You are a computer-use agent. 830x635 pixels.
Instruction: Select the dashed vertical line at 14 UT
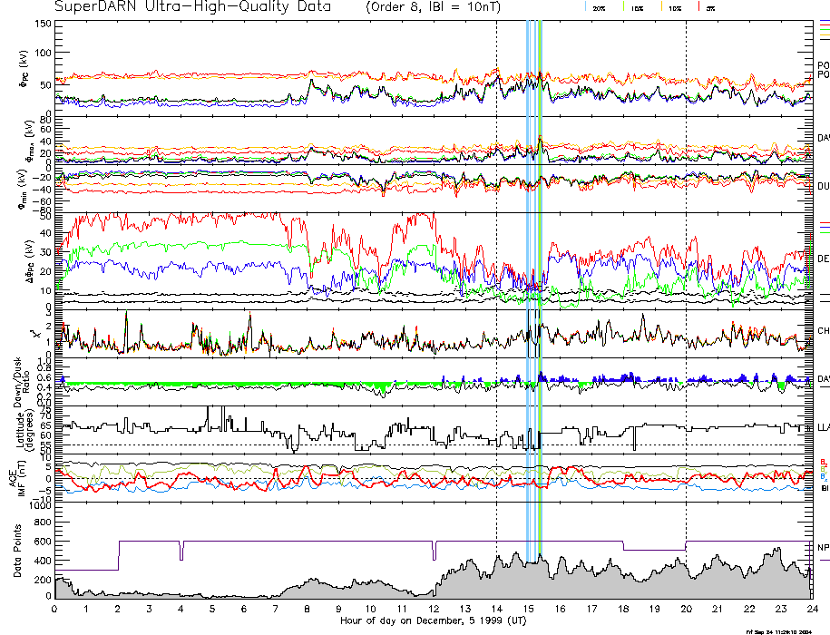coord(497,272)
